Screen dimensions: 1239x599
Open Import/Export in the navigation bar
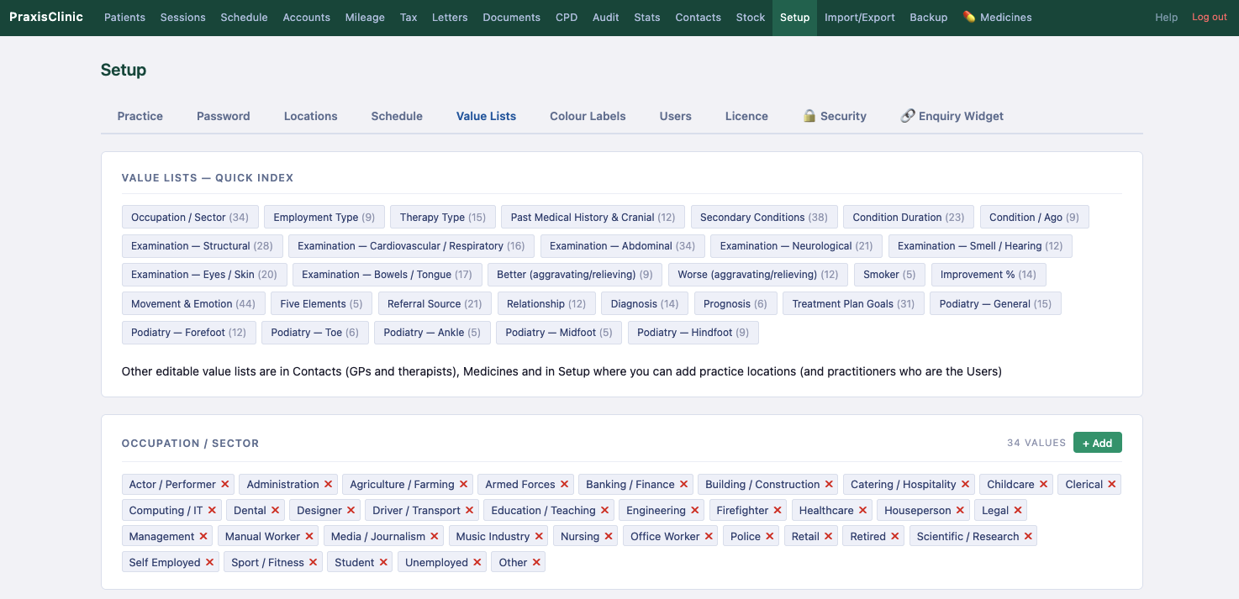click(x=860, y=17)
